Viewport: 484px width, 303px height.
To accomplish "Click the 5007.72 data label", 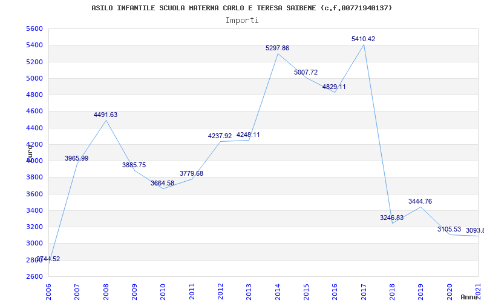I will click(x=306, y=72).
